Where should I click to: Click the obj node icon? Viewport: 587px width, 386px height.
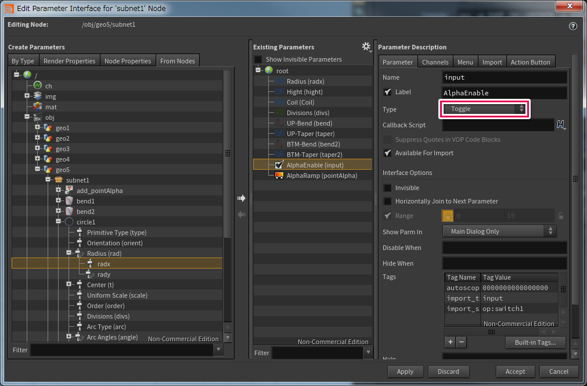click(37, 117)
